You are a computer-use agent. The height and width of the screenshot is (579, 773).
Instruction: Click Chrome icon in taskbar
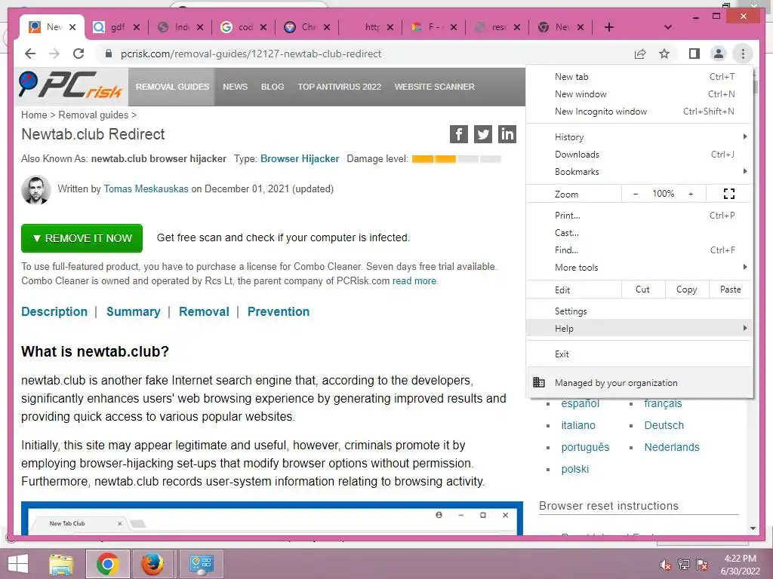(x=107, y=564)
